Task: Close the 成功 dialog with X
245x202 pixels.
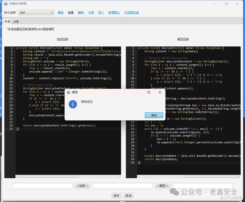Action: click(x=160, y=92)
